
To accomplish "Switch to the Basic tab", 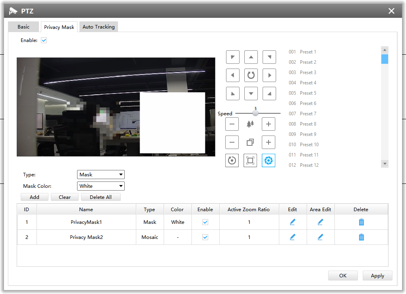I will pos(23,27).
